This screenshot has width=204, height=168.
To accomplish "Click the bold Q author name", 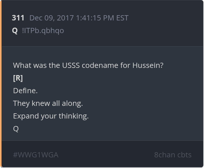I will point(15,30).
